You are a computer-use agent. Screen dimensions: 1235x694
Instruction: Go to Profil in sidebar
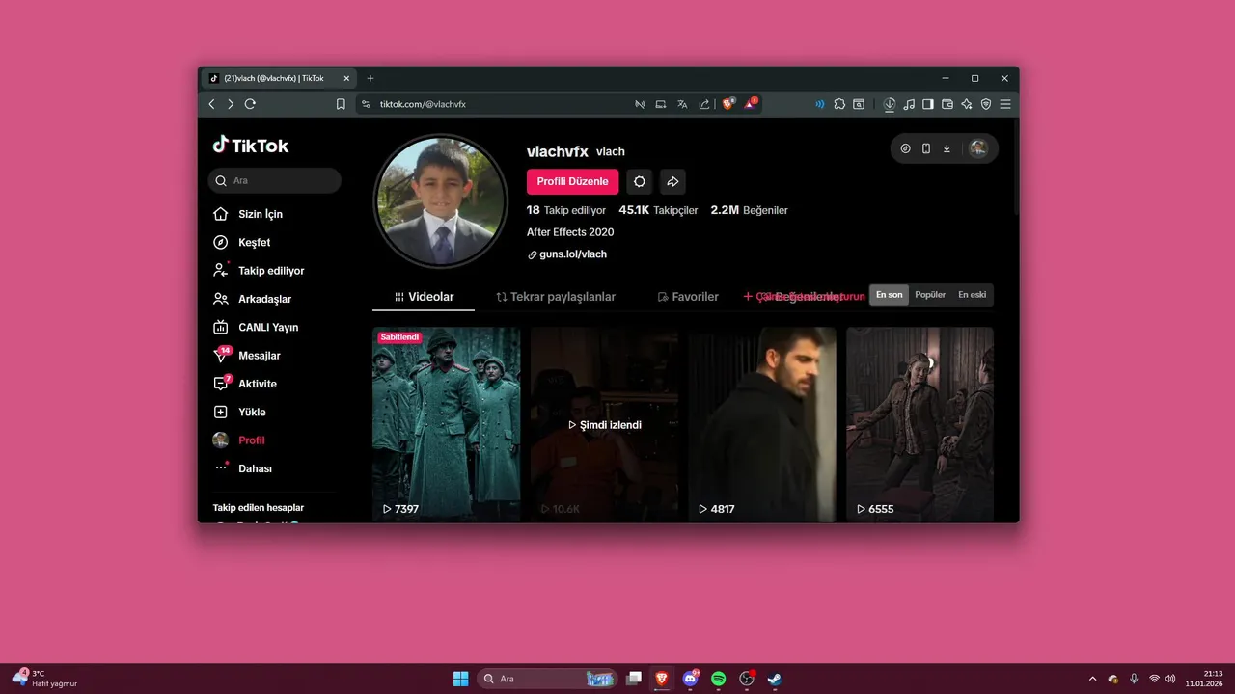(x=240, y=440)
